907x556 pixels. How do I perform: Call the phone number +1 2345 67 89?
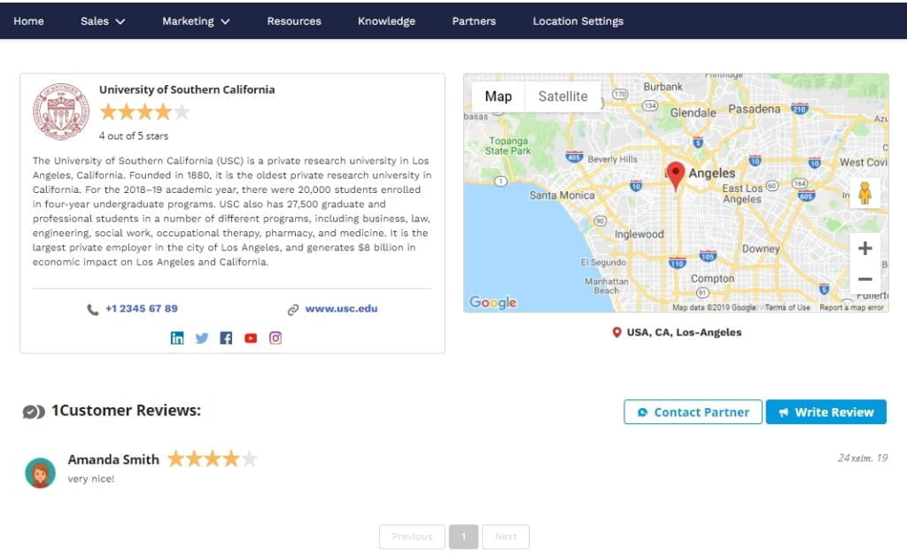pyautogui.click(x=142, y=309)
